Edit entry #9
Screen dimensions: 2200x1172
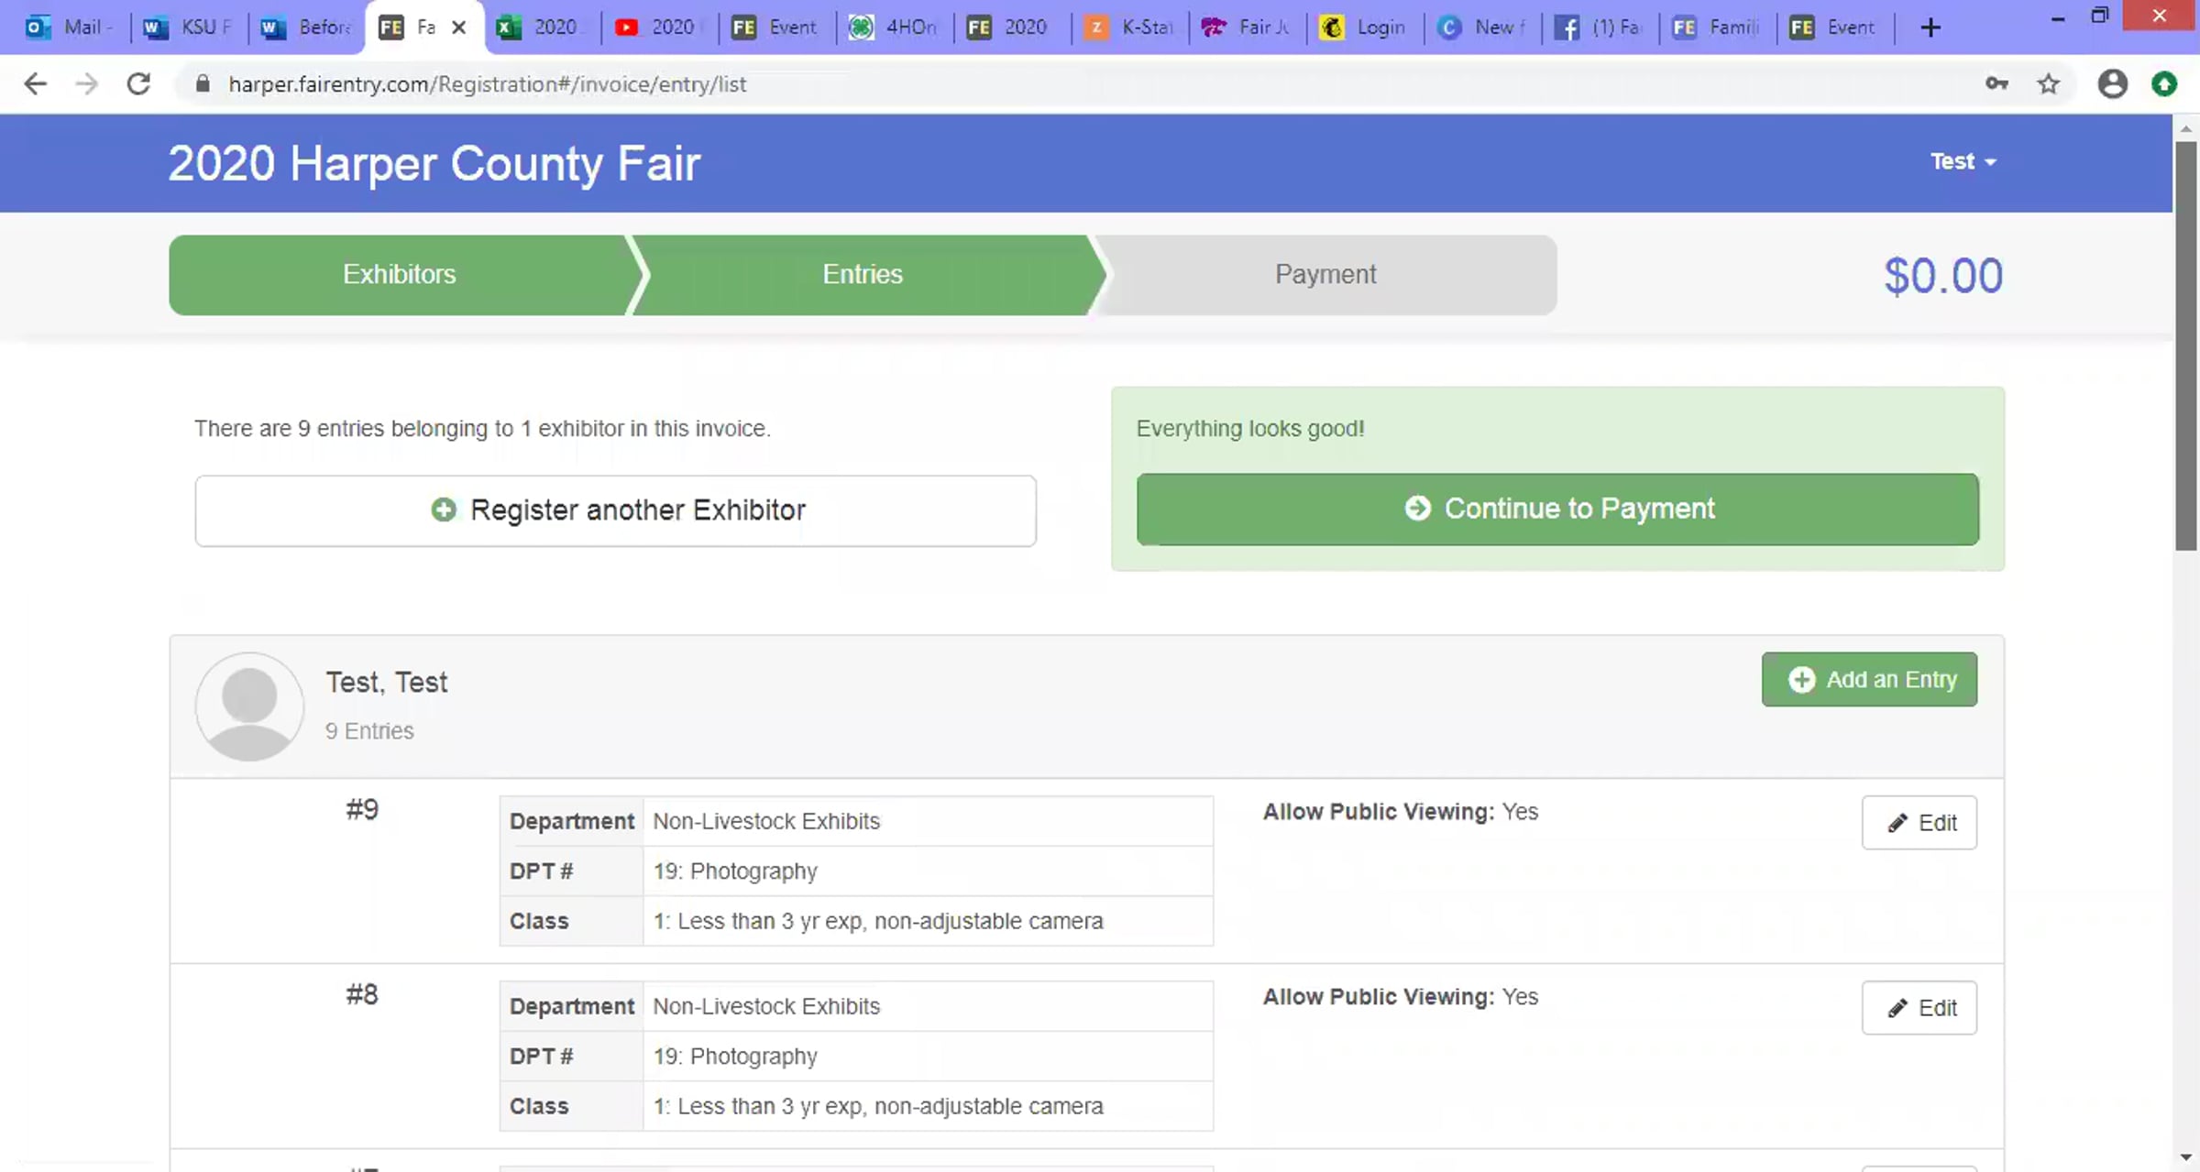click(x=1919, y=823)
